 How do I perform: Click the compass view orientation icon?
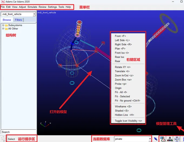click(177, 139)
